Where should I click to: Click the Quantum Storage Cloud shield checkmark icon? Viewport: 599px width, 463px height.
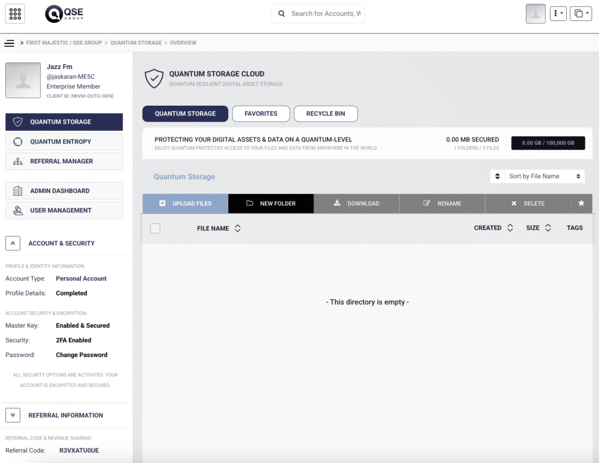(x=154, y=78)
